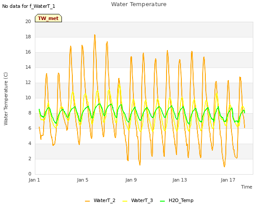Toggle the WaterT_3 legend entry
Viewport: 279px width, 209px height.
138,200
